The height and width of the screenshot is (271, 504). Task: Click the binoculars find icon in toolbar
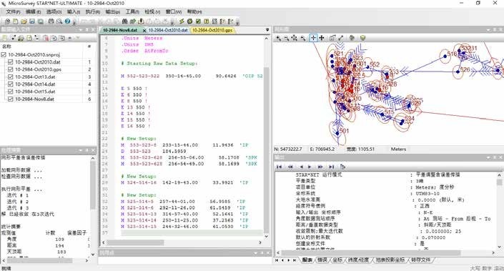124,21
